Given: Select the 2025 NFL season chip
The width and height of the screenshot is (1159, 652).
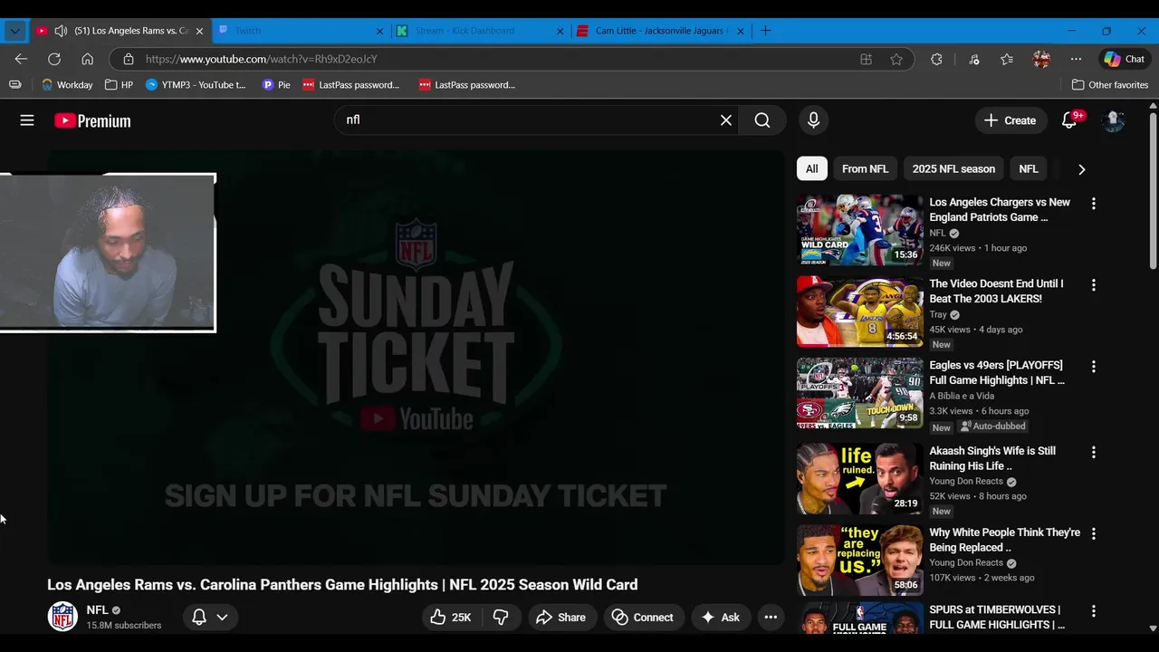Looking at the screenshot, I should coord(953,168).
